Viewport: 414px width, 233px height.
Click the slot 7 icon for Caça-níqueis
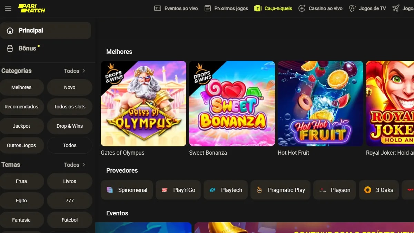(x=257, y=8)
